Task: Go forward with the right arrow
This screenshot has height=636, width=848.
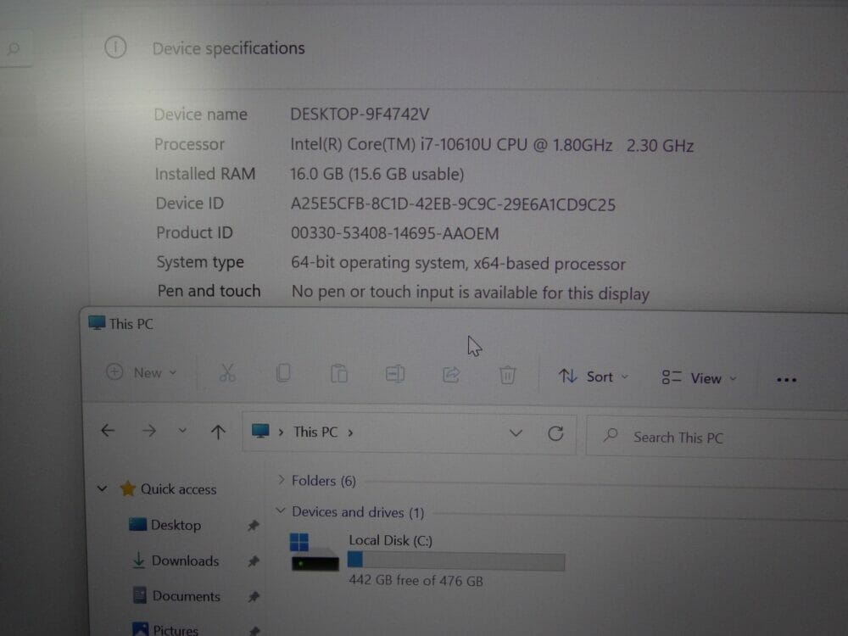Action: pos(148,431)
